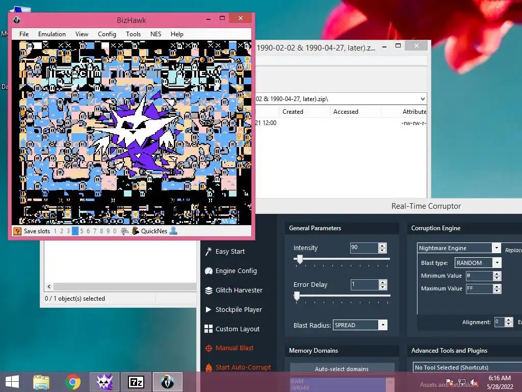Adjust Error Delay stepper arrows
Image resolution: width=522 pixels, height=392 pixels.
(382, 284)
